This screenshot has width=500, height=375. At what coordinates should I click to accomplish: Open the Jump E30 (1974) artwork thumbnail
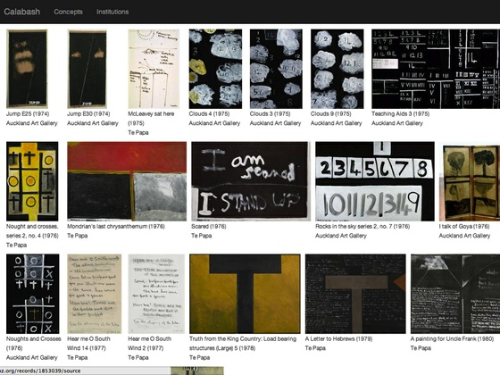(87, 69)
